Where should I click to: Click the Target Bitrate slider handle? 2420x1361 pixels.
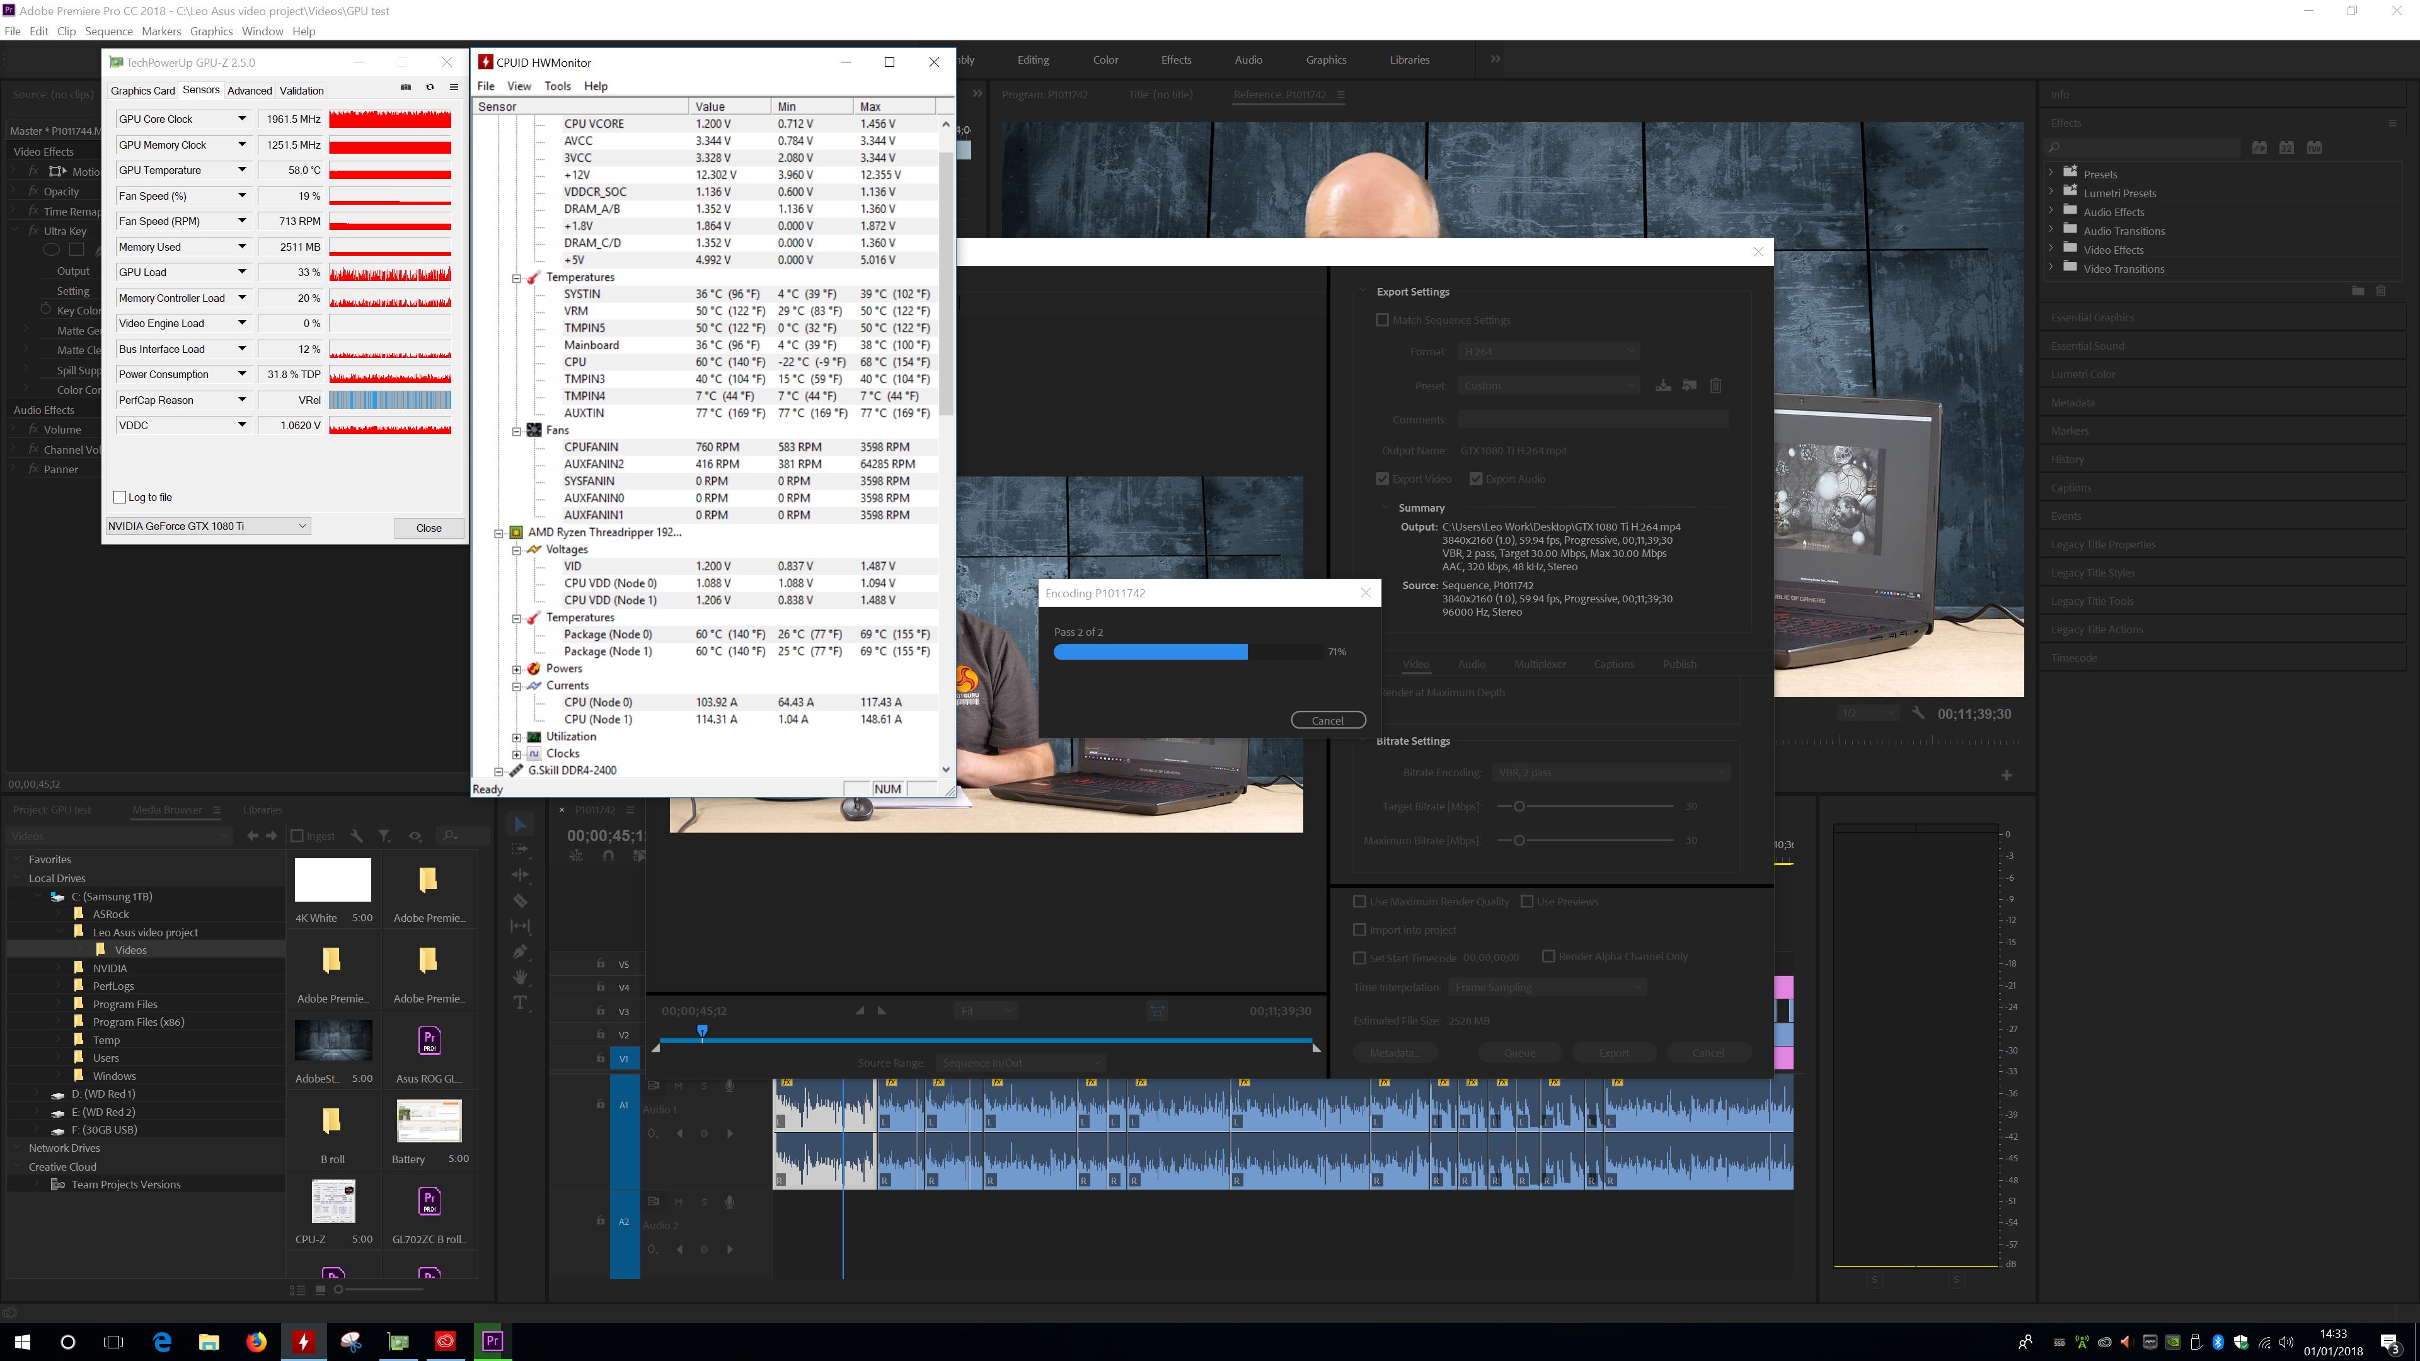tap(1519, 807)
